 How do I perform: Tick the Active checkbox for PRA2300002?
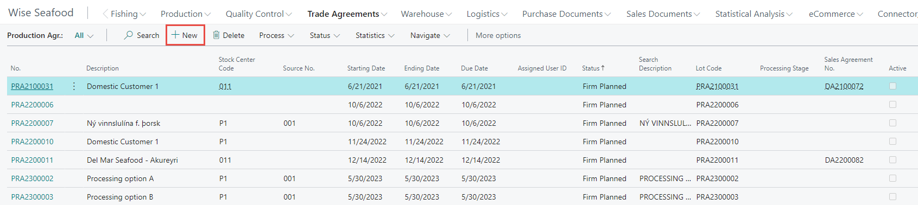[x=892, y=178]
